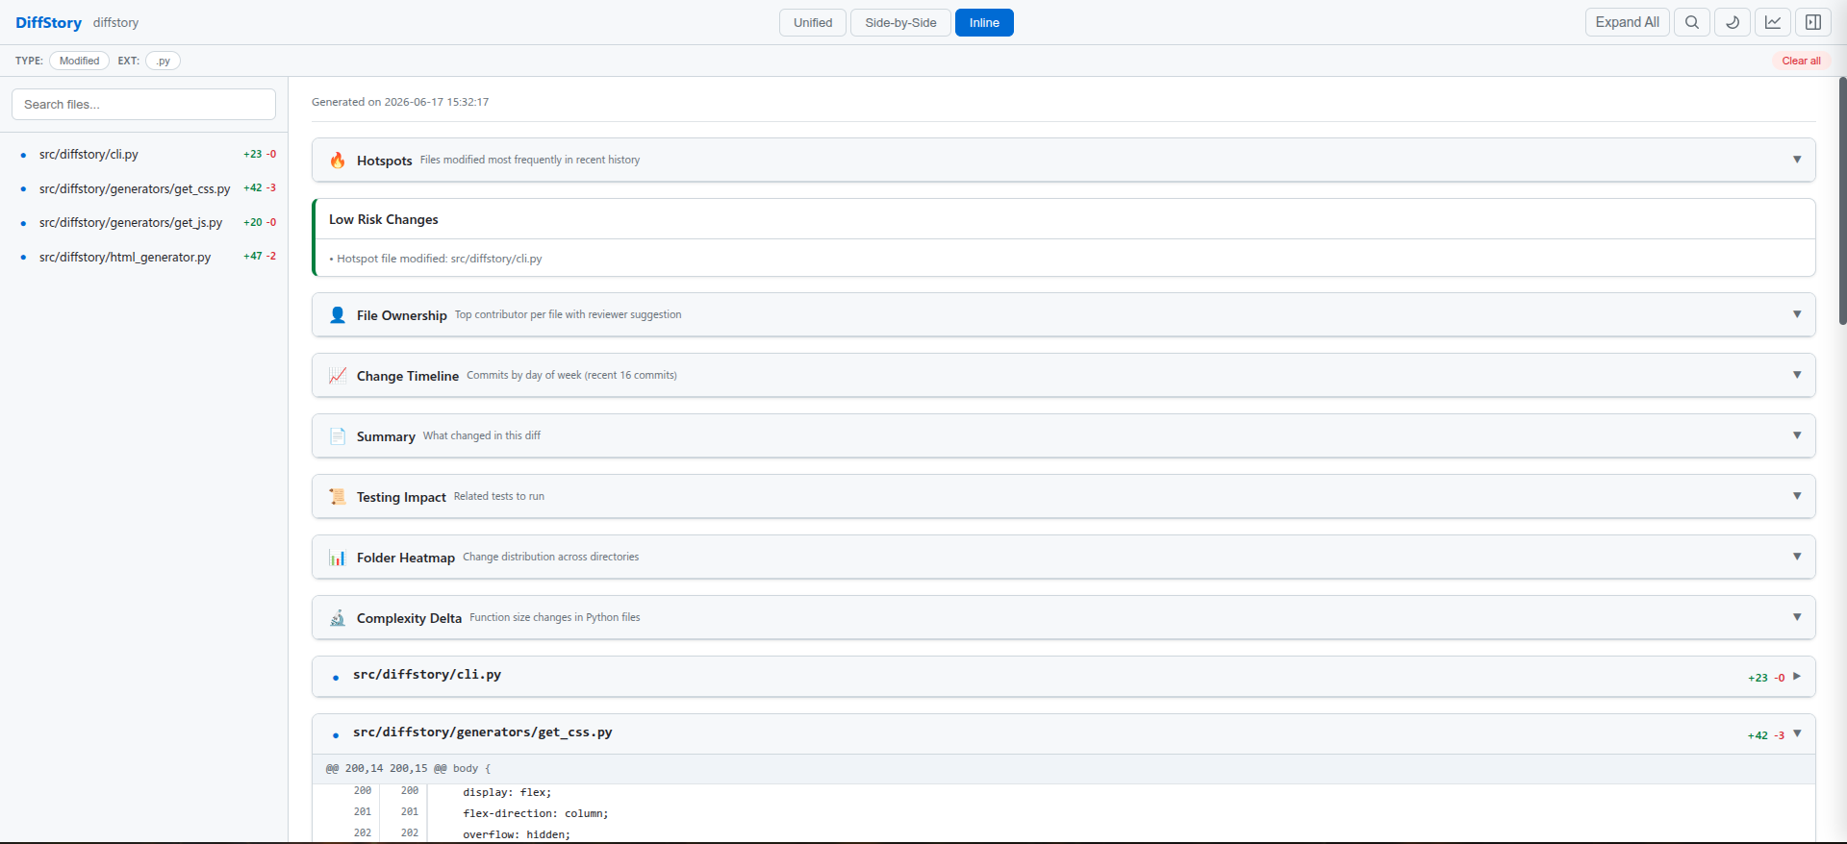The height and width of the screenshot is (844, 1847).
Task: Click the Folder Heatmap bar icon
Action: tap(338, 558)
